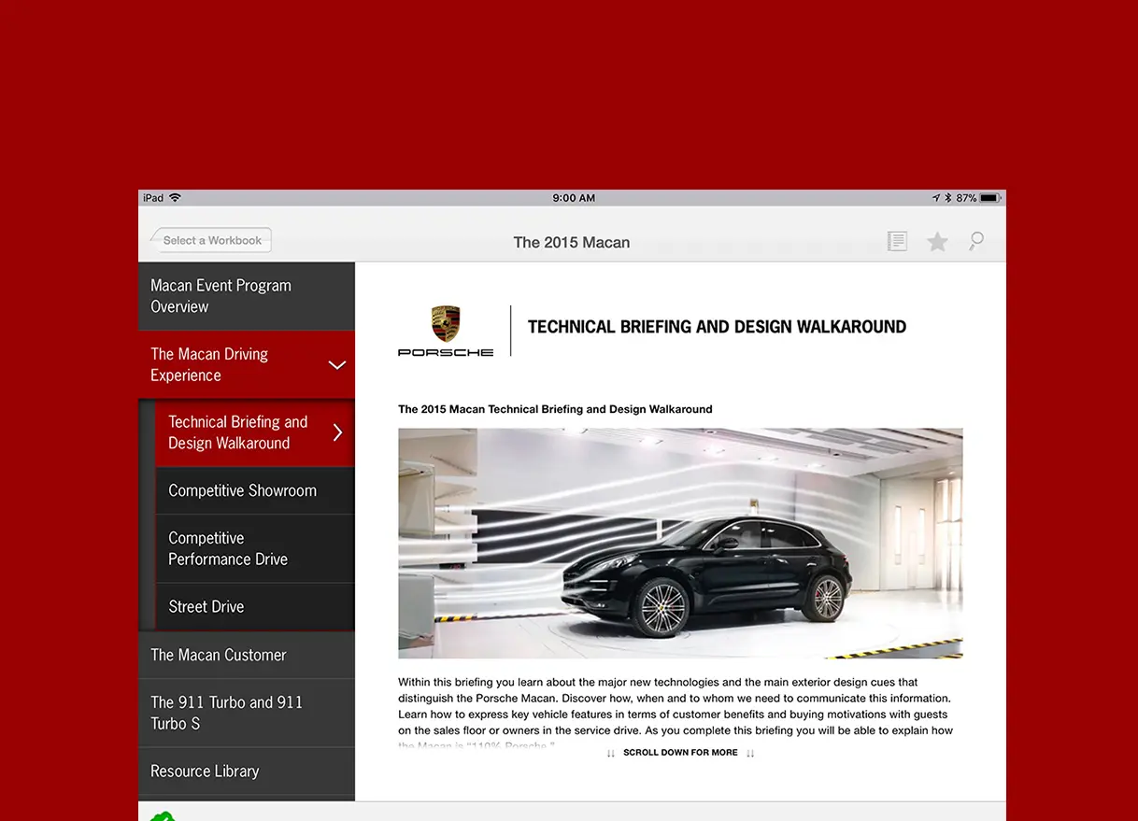Toggle the favorite star for this page

click(x=937, y=240)
